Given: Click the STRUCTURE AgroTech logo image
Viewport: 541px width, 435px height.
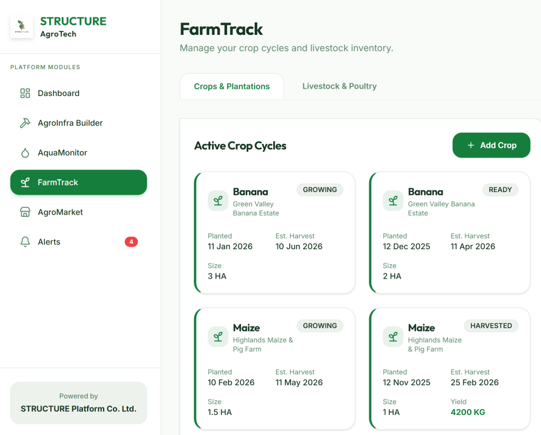Looking at the screenshot, I should (22, 27).
